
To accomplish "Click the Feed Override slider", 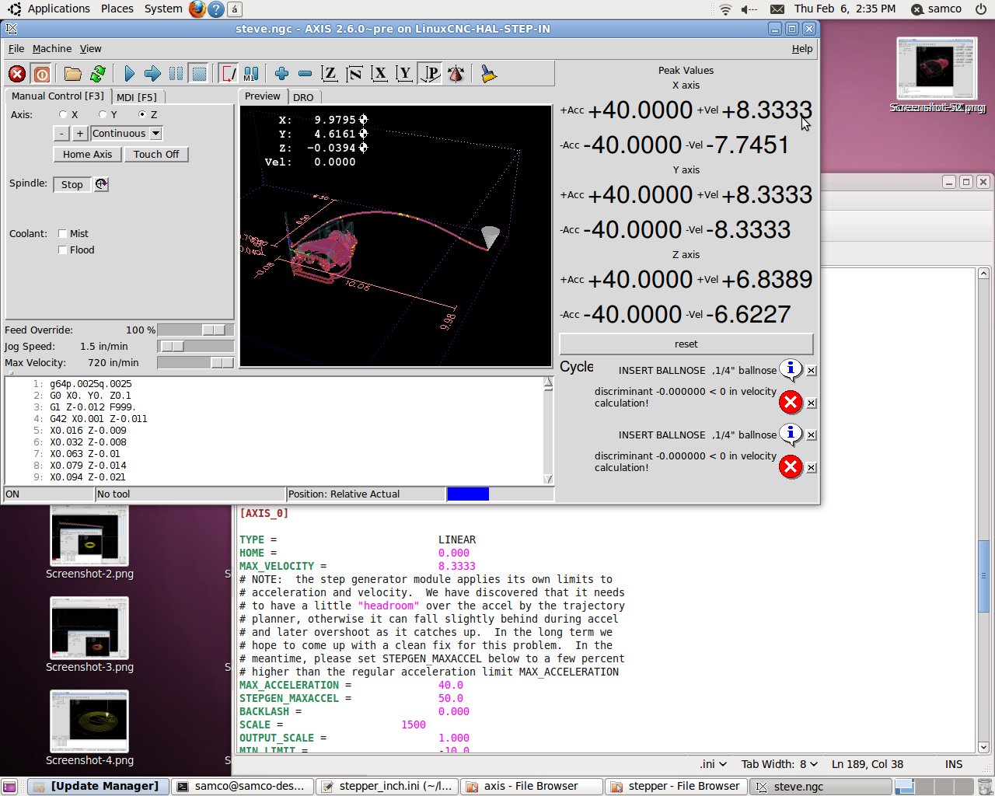I will point(195,330).
